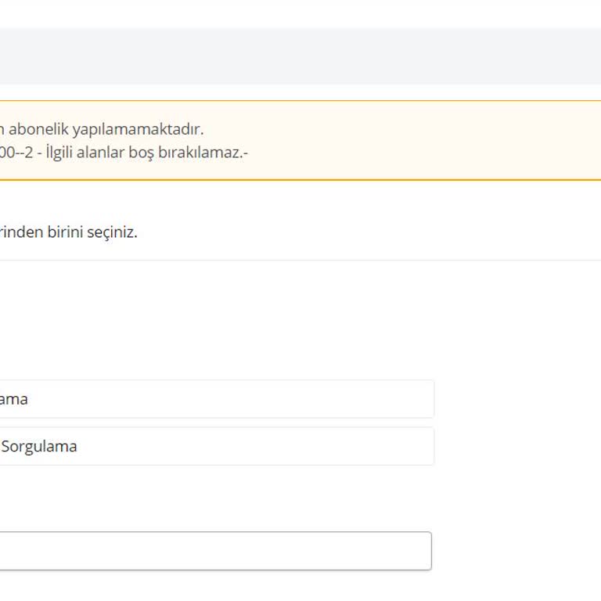
Task: Click the "ama" text in first option
Action: click(14, 399)
